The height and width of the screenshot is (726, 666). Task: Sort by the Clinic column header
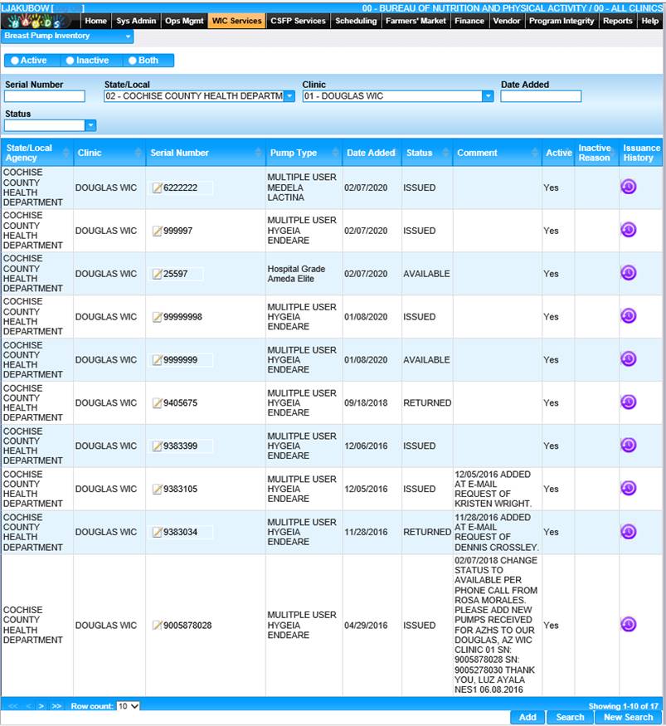pos(109,153)
